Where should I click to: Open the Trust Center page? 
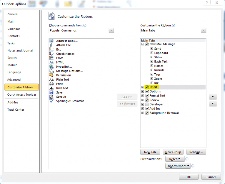tap(16, 110)
